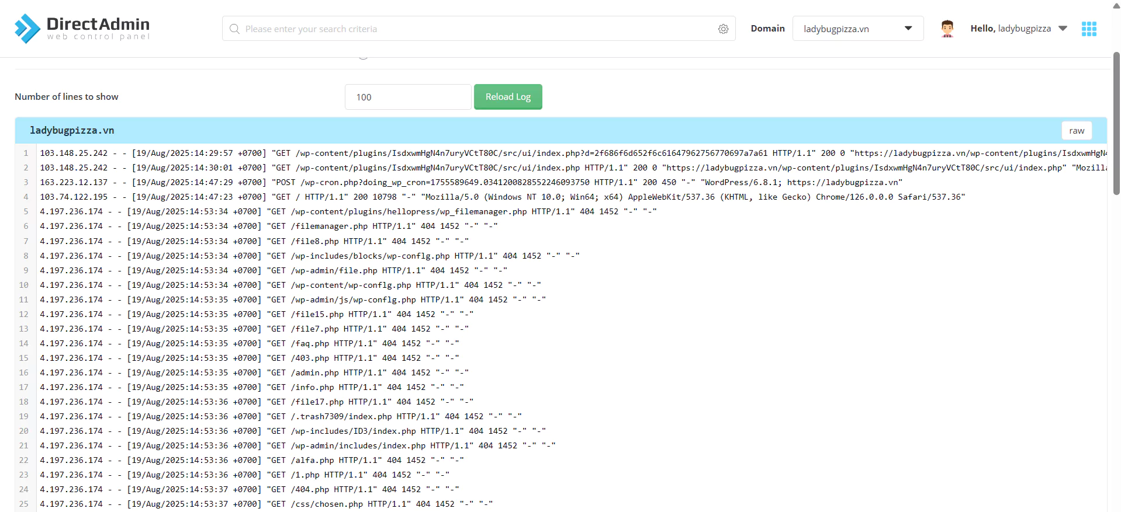Open the apps grid menu icon
Viewport: 1121px width, 512px height.
(x=1089, y=29)
